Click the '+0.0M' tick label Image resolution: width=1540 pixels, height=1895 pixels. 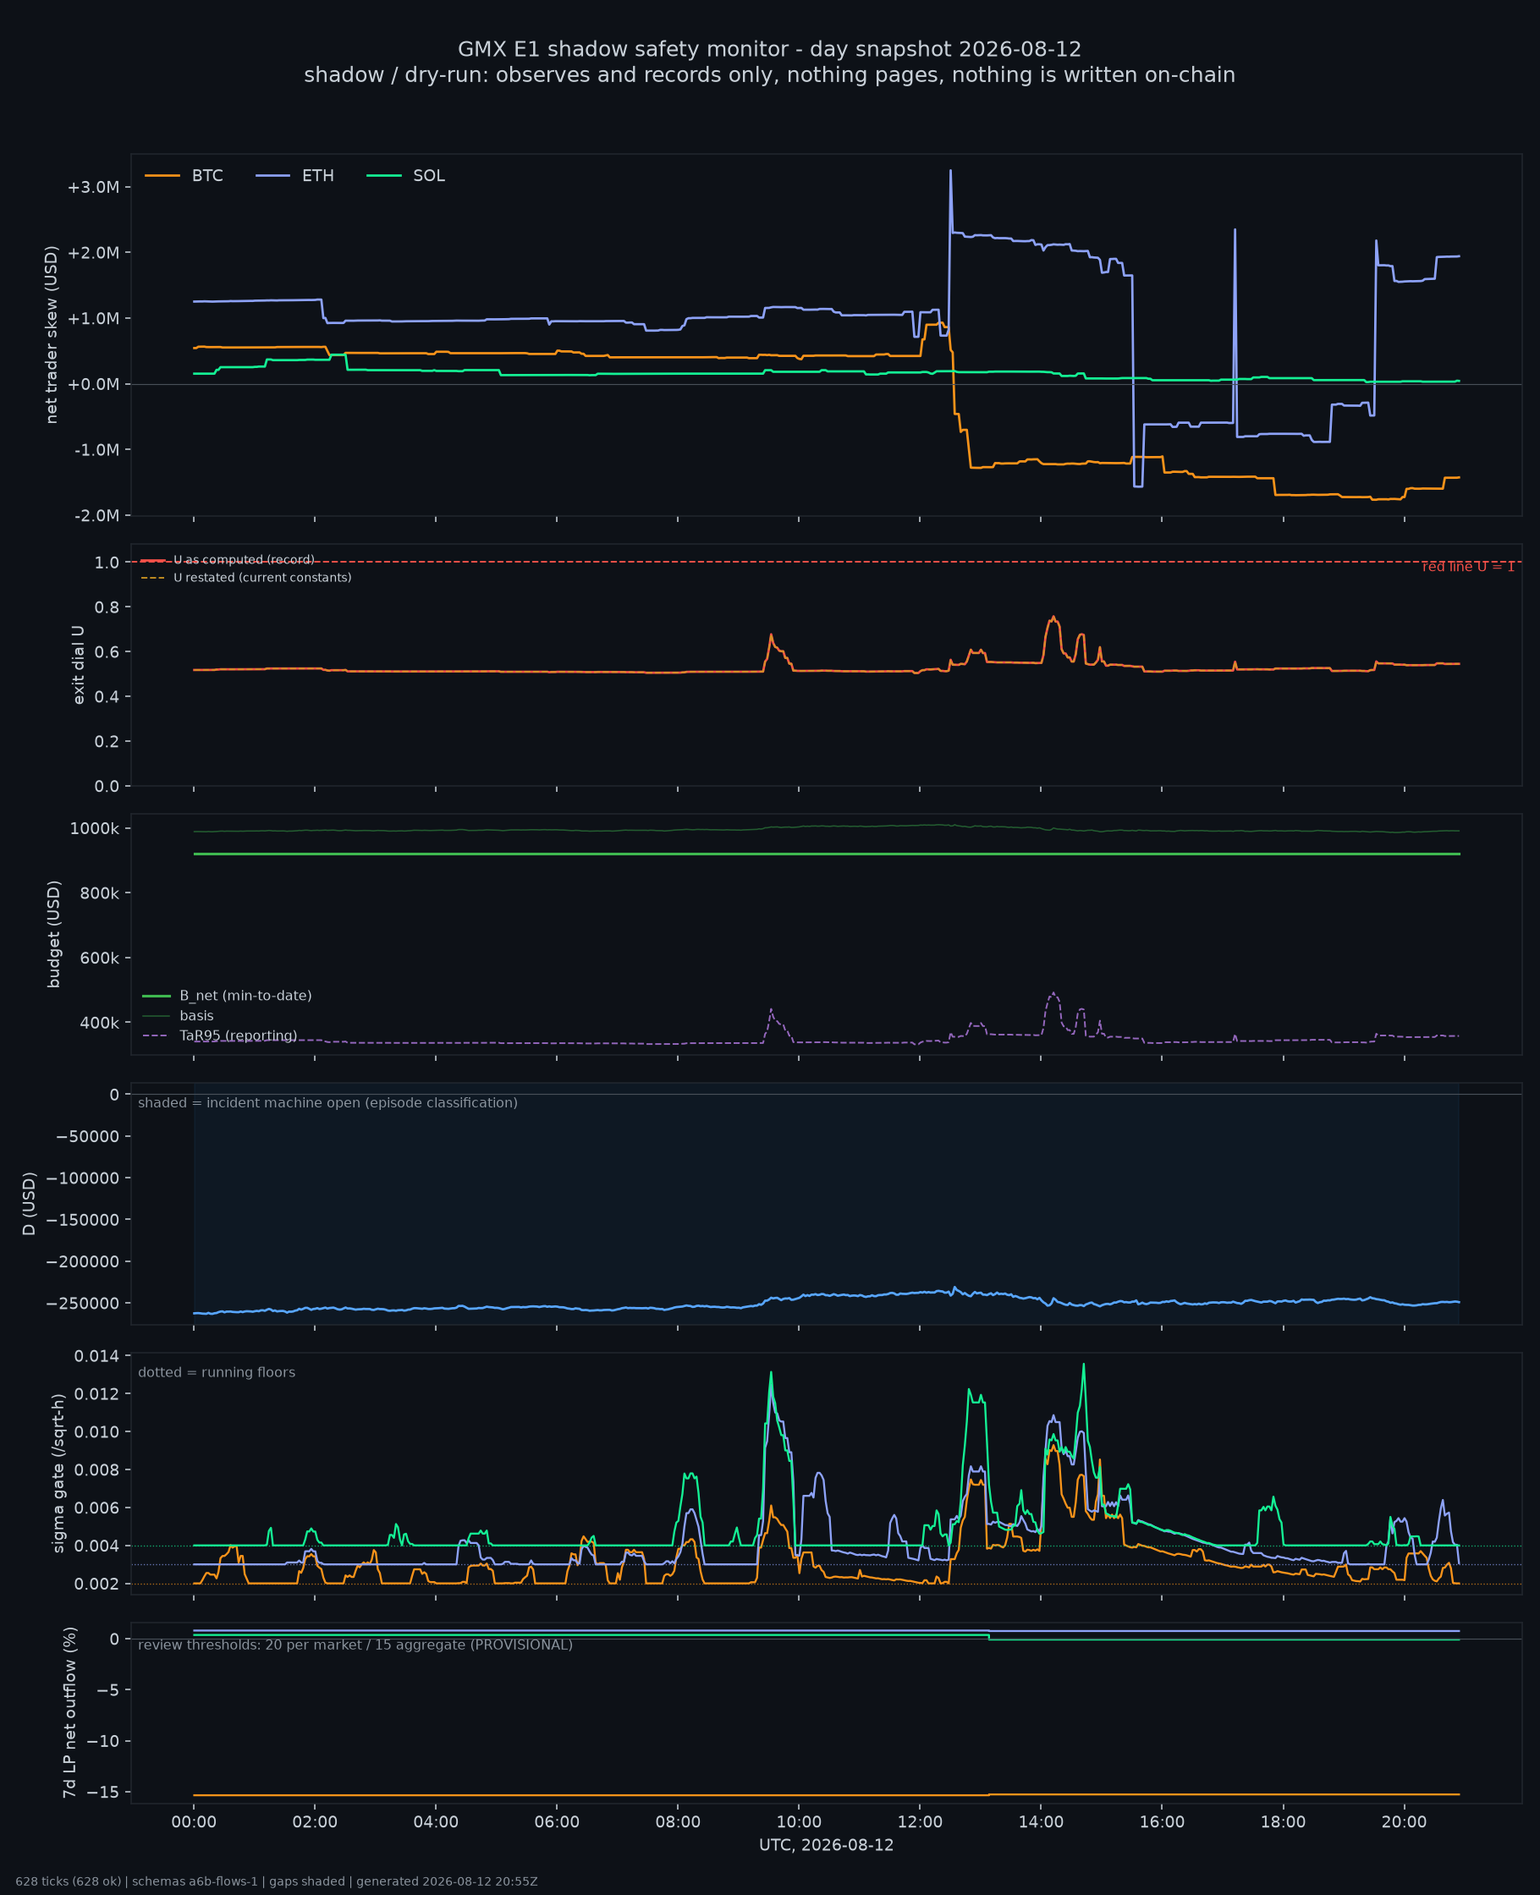point(93,384)
